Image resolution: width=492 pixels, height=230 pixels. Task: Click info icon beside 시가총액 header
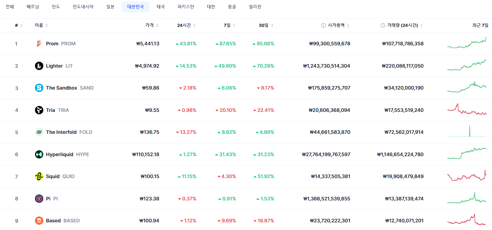click(x=324, y=25)
